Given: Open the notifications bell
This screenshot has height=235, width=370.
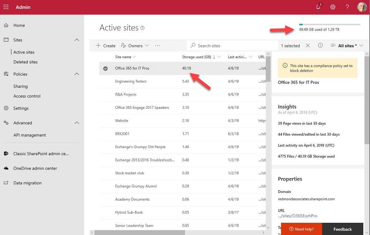Looking at the screenshot, I should (318, 7).
